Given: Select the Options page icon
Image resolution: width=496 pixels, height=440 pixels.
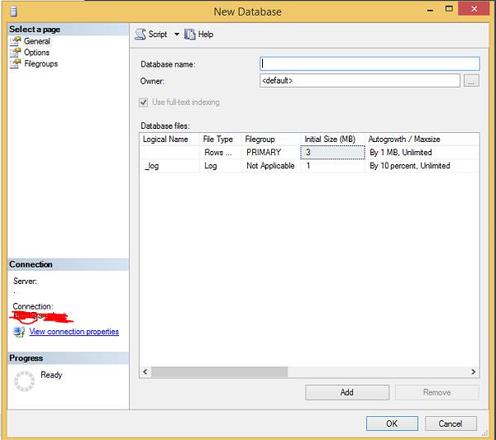Looking at the screenshot, I should pos(15,53).
